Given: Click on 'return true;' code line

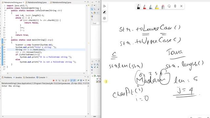Looking at the screenshot, I should tap(22, 35).
